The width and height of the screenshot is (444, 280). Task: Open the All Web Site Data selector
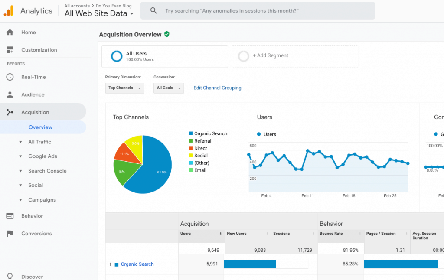point(99,13)
